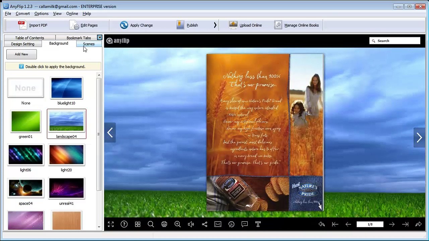Open the File menu

(8, 13)
